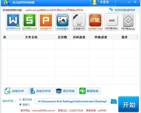Image resolution: width=141 pixels, height=113 pixels.
Task: Click the 添加文件夹 add folder button
Action: (x=40, y=91)
